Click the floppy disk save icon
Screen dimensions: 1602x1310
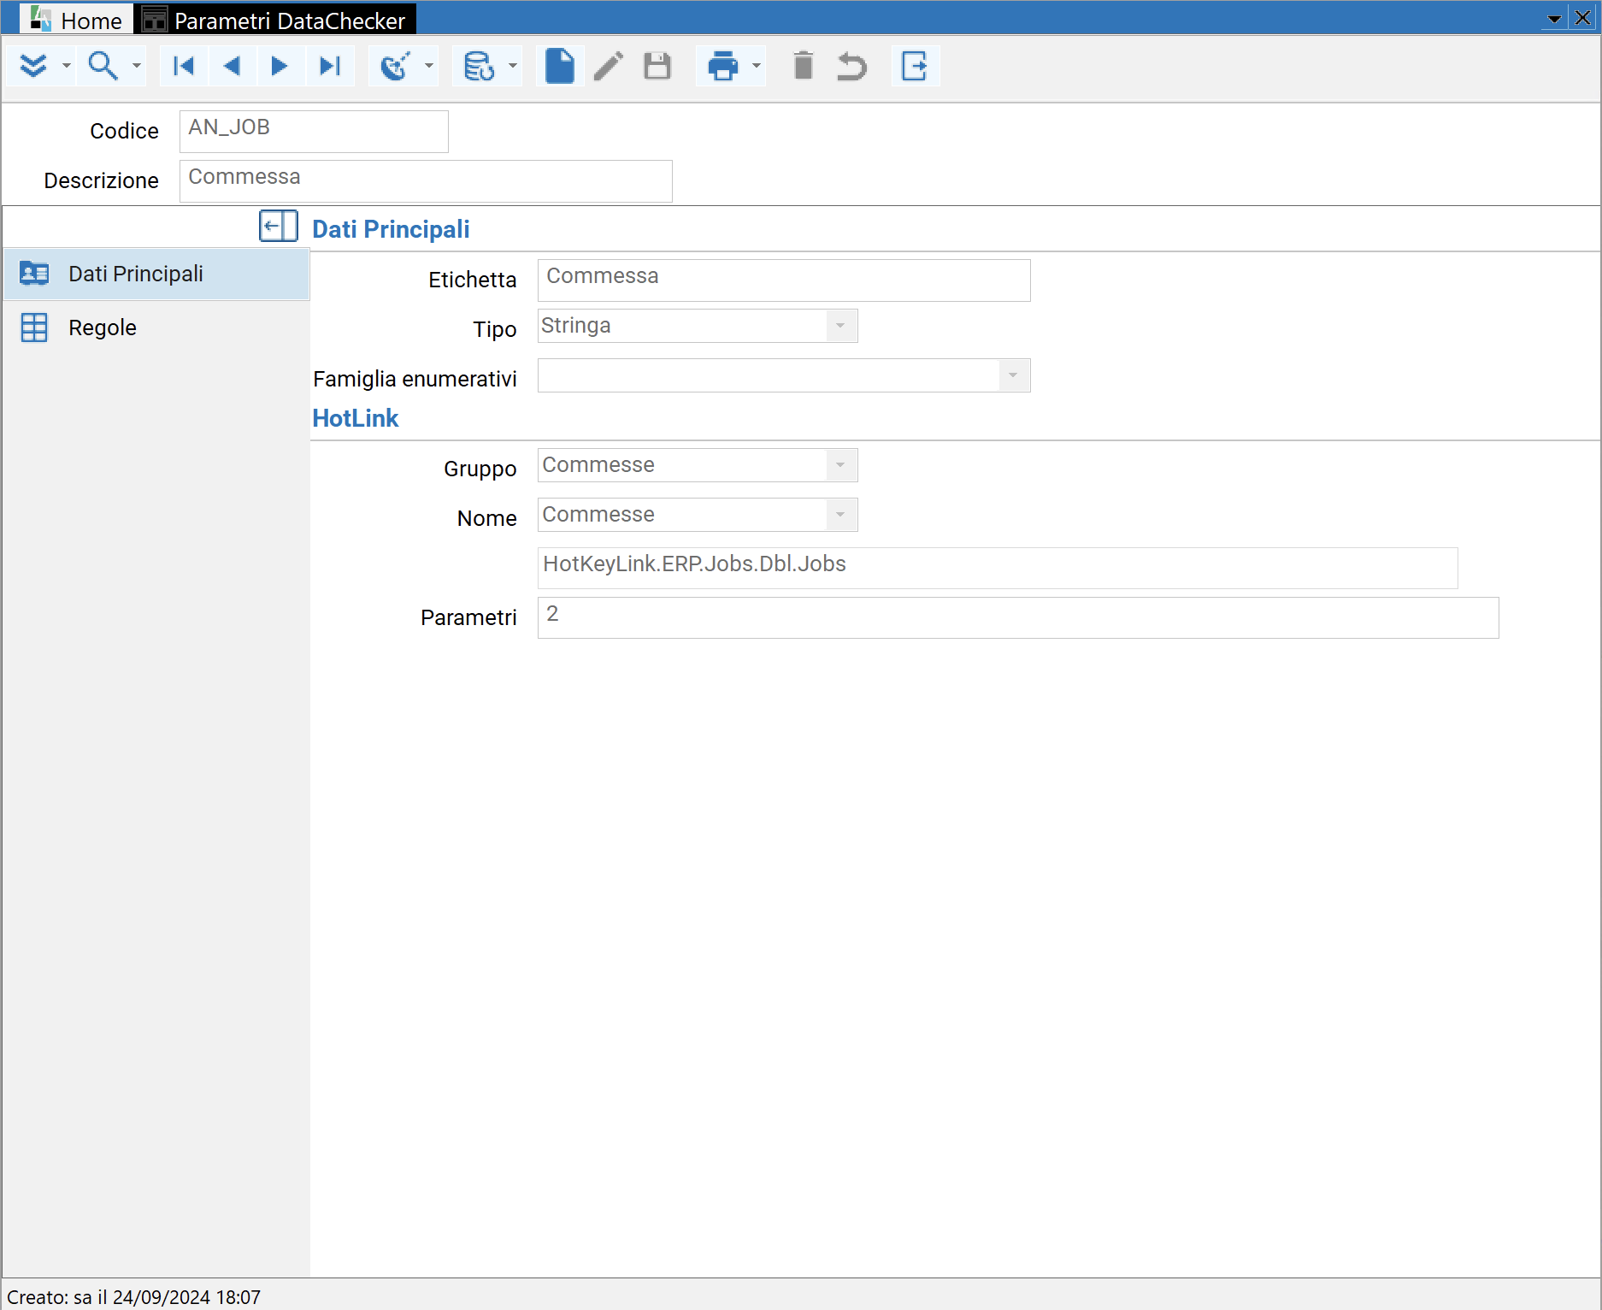[657, 66]
